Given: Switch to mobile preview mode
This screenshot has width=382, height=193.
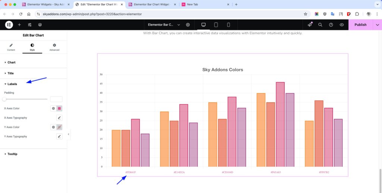Looking at the screenshot, I should pyautogui.click(x=229, y=25).
